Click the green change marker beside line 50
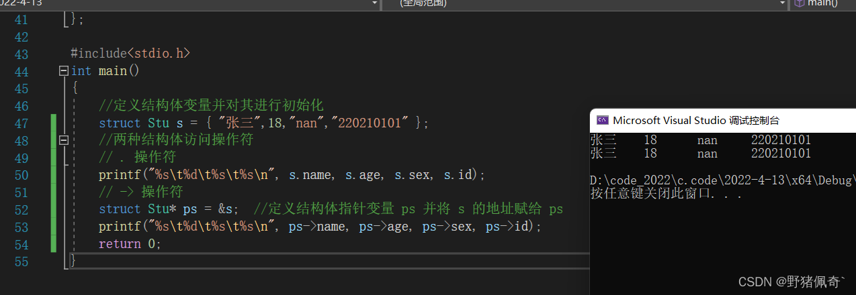Viewport: 856px width, 295px height. [53, 175]
